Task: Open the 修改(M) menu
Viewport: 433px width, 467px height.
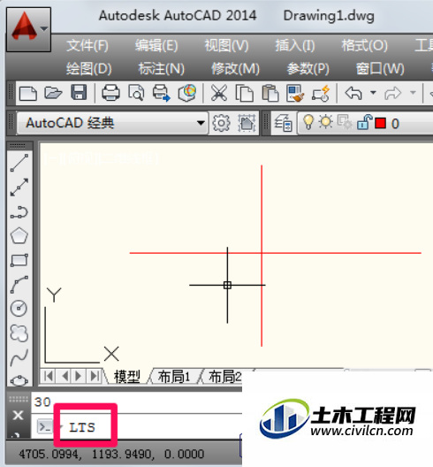Action: [235, 69]
